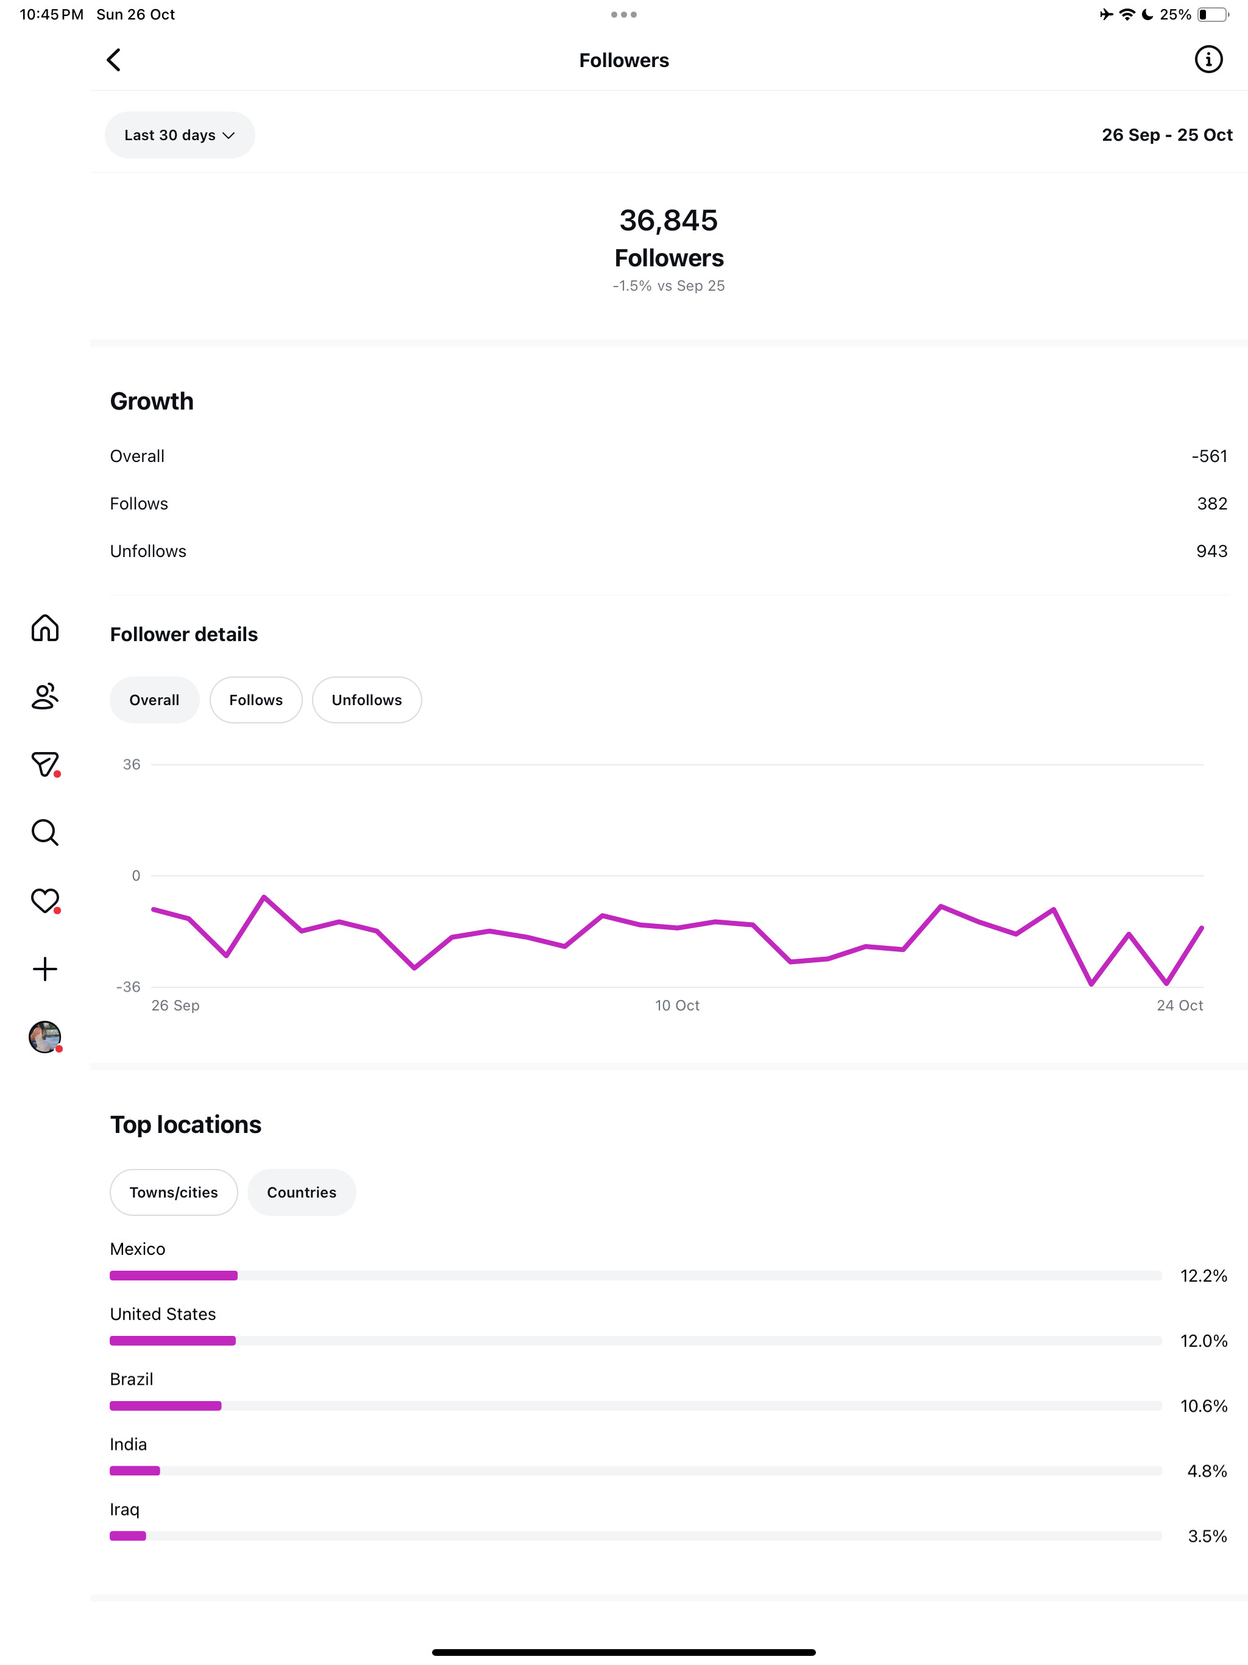Go to the Home feed icon
The width and height of the screenshot is (1248, 1665).
(45, 628)
